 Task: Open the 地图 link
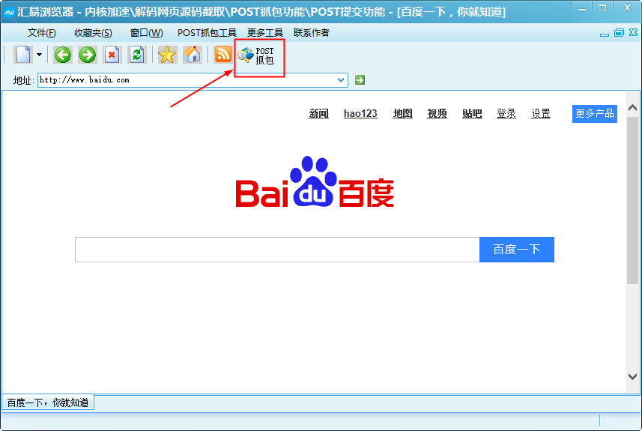(402, 113)
